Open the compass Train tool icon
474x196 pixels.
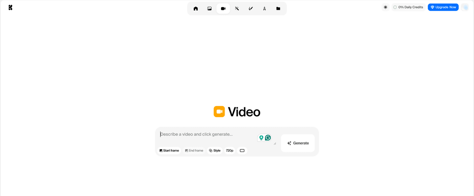pos(264,8)
